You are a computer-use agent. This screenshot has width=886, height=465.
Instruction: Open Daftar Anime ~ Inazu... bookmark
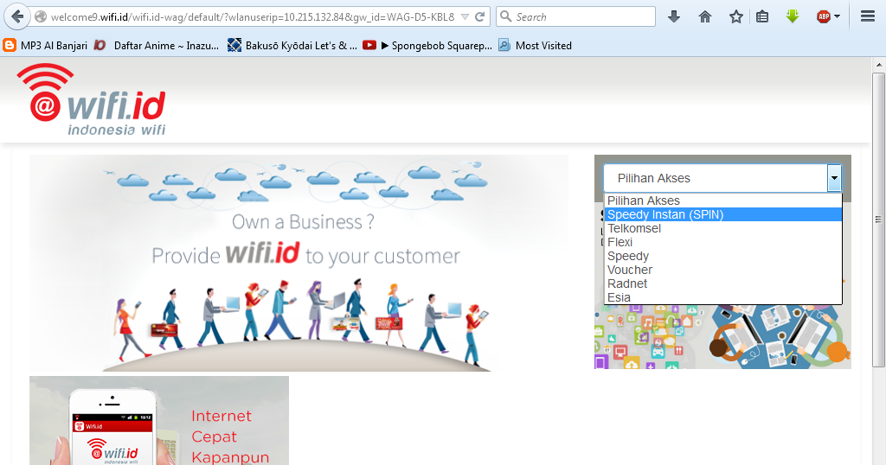tap(157, 46)
